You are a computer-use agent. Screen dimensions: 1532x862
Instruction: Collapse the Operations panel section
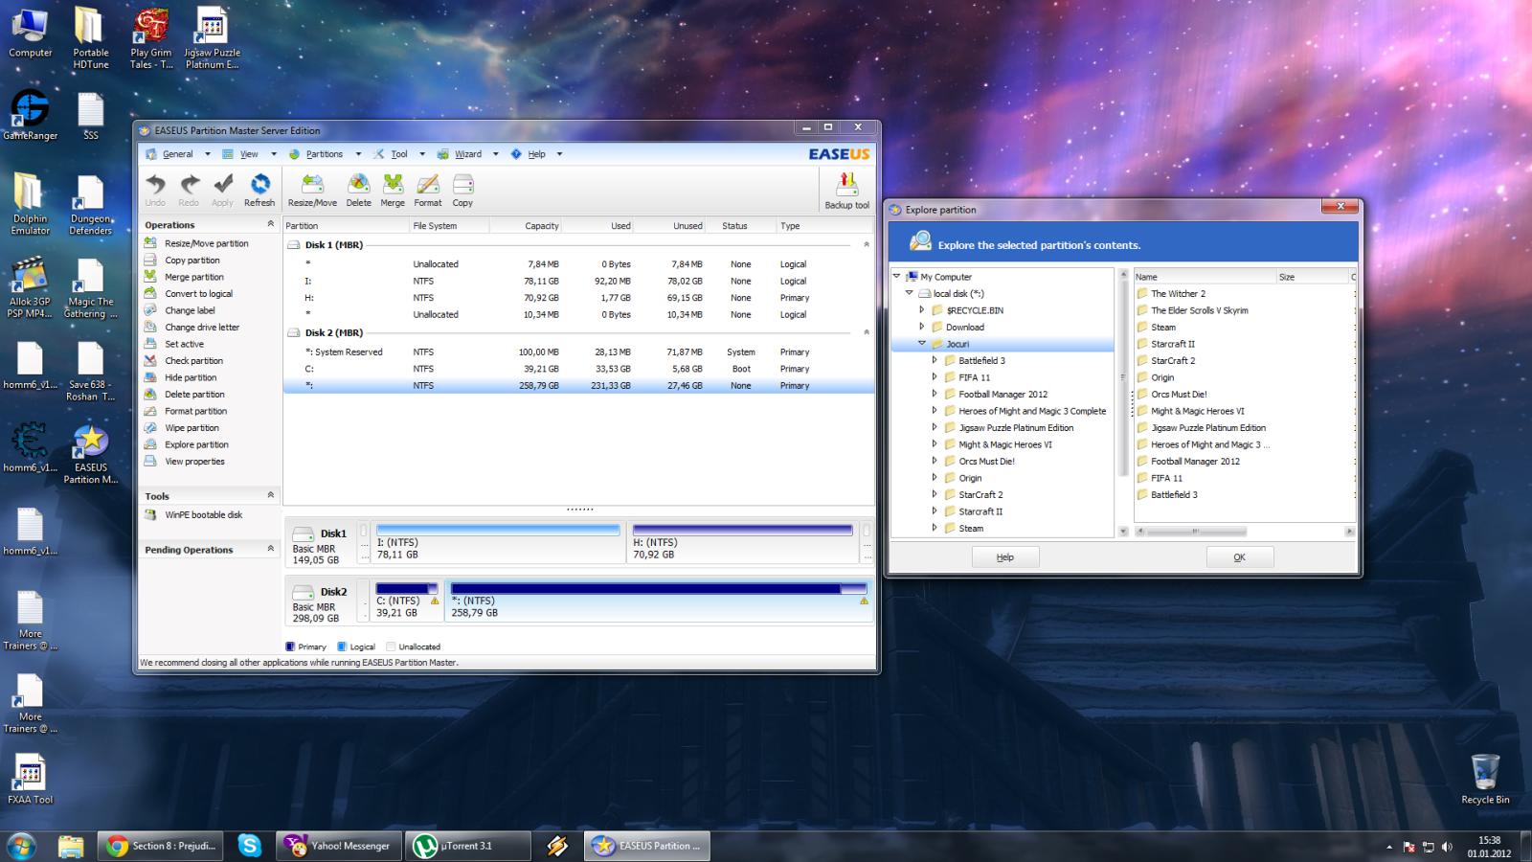(x=270, y=224)
